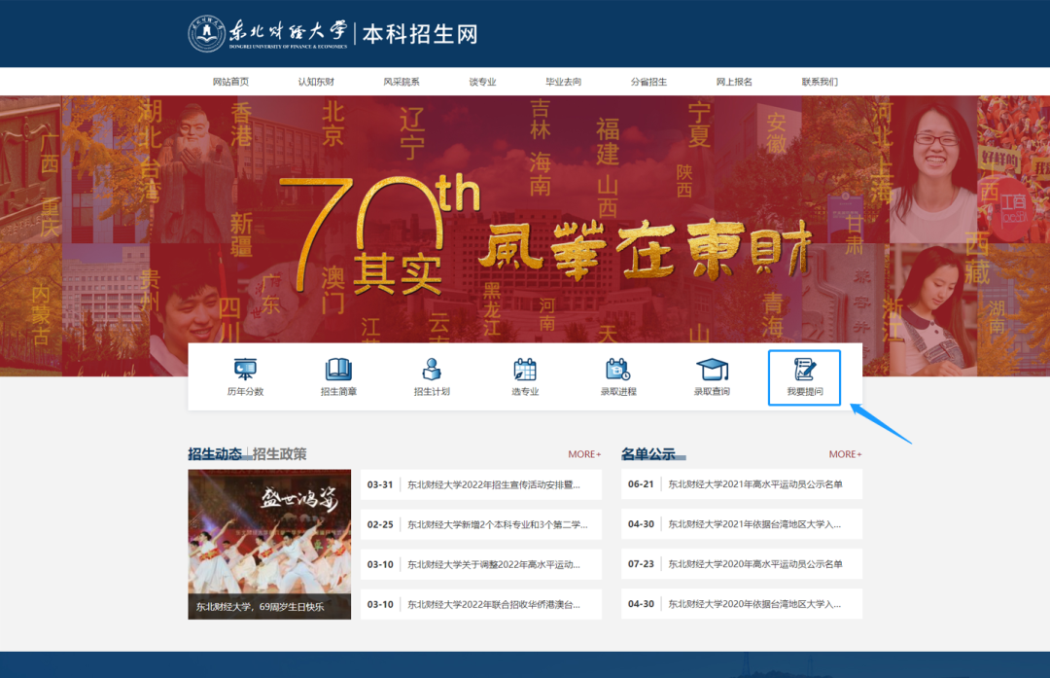Click MORE+ in the 名单公示 section
1050x678 pixels.
(845, 454)
